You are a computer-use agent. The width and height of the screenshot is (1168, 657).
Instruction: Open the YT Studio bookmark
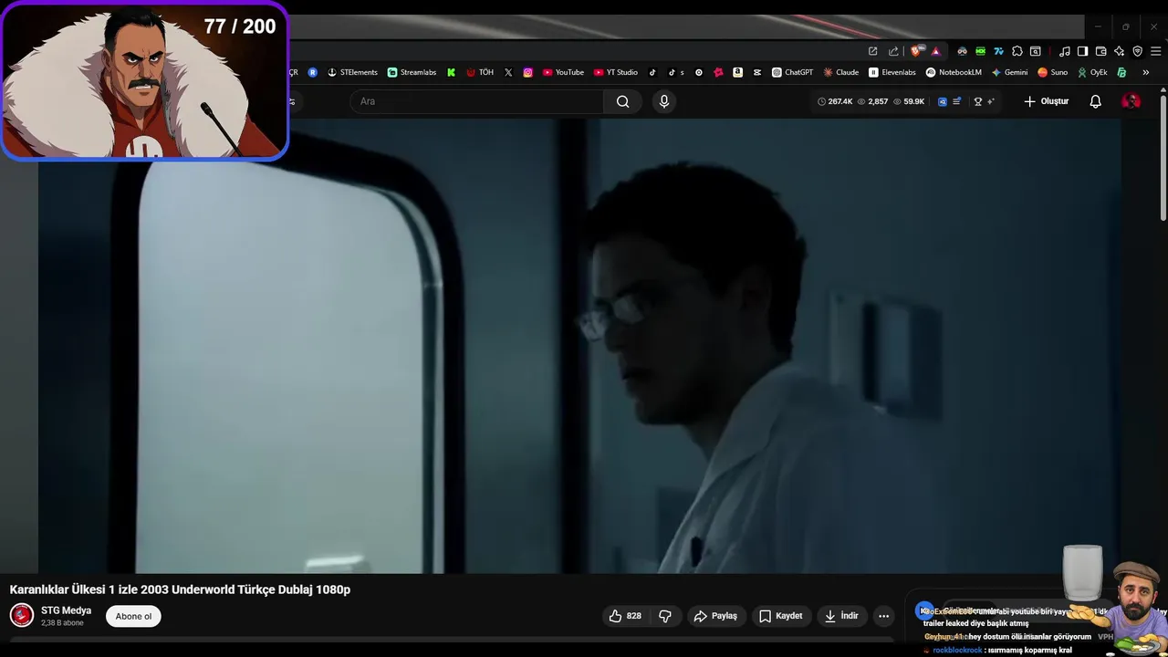(616, 72)
